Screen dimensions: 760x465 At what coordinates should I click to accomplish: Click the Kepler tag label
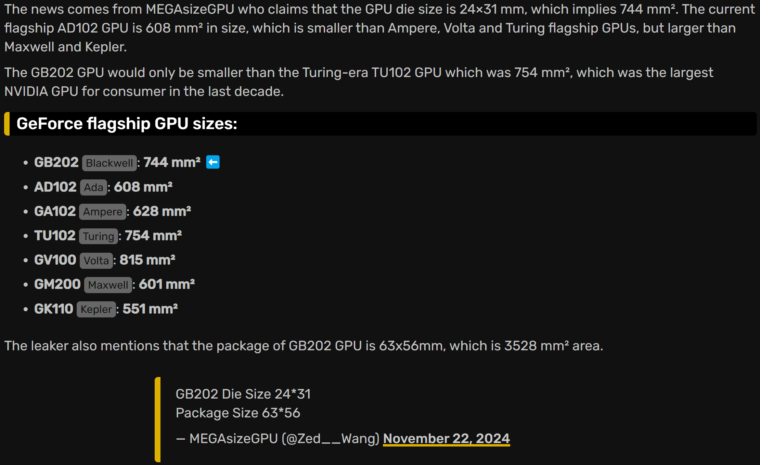point(96,309)
